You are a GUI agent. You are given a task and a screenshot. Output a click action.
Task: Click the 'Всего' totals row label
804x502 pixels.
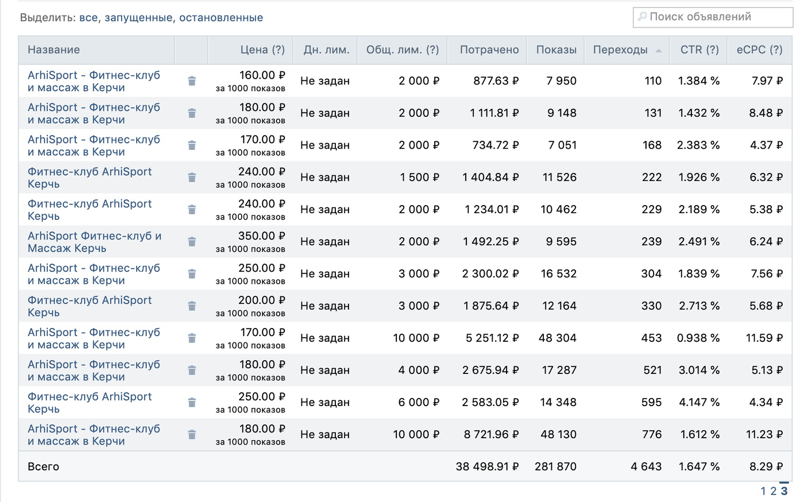(x=44, y=467)
